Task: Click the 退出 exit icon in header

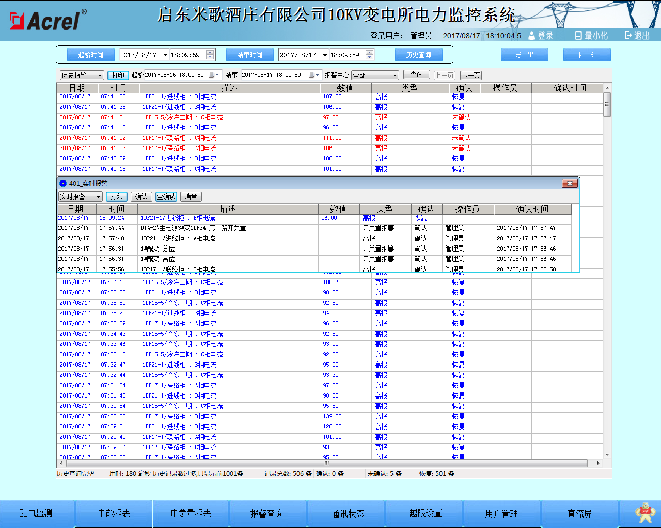Action: (628, 36)
